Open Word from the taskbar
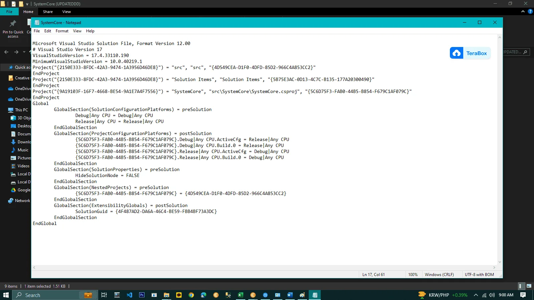Image resolution: width=534 pixels, height=300 pixels. pyautogui.click(x=290, y=295)
